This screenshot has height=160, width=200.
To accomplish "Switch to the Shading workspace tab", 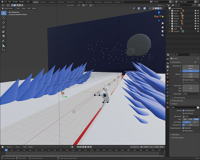I will click(x=80, y=2).
